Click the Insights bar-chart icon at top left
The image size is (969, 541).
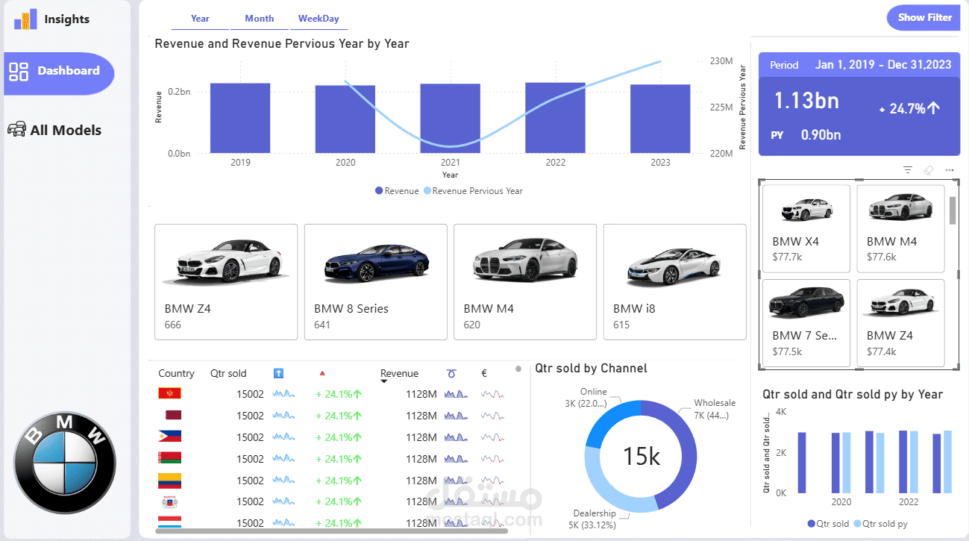click(25, 18)
